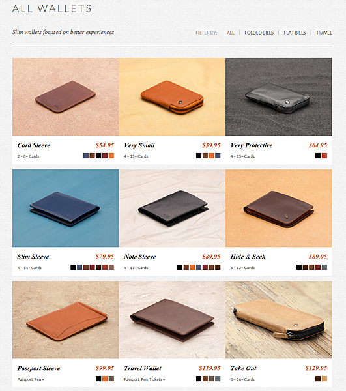Screen dimensions: 346x391
Task: Choose the grey Hide & Seek swatch
Action: [324, 267]
